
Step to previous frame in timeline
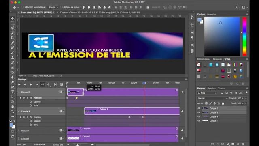coord(25,84)
